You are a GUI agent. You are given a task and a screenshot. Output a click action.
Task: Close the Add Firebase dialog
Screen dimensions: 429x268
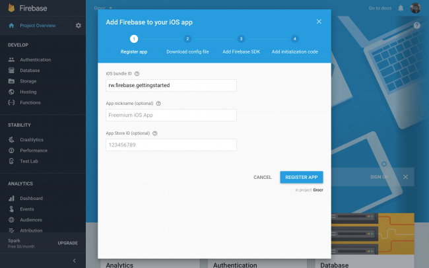(319, 22)
